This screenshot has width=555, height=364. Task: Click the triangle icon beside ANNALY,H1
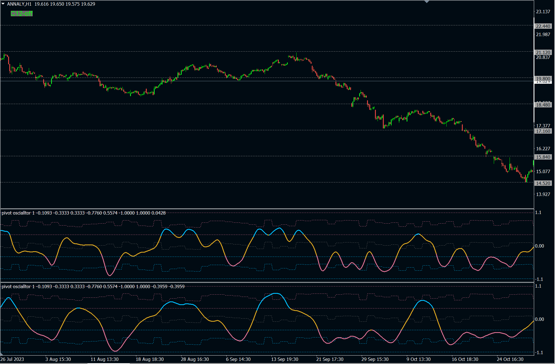pos(3,4)
